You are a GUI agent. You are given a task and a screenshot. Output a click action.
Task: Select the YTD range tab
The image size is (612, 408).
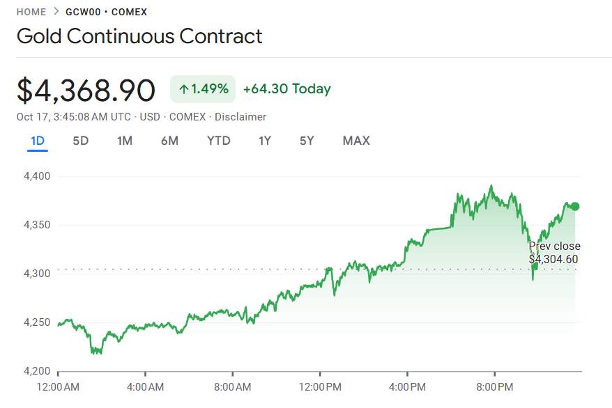click(x=219, y=141)
